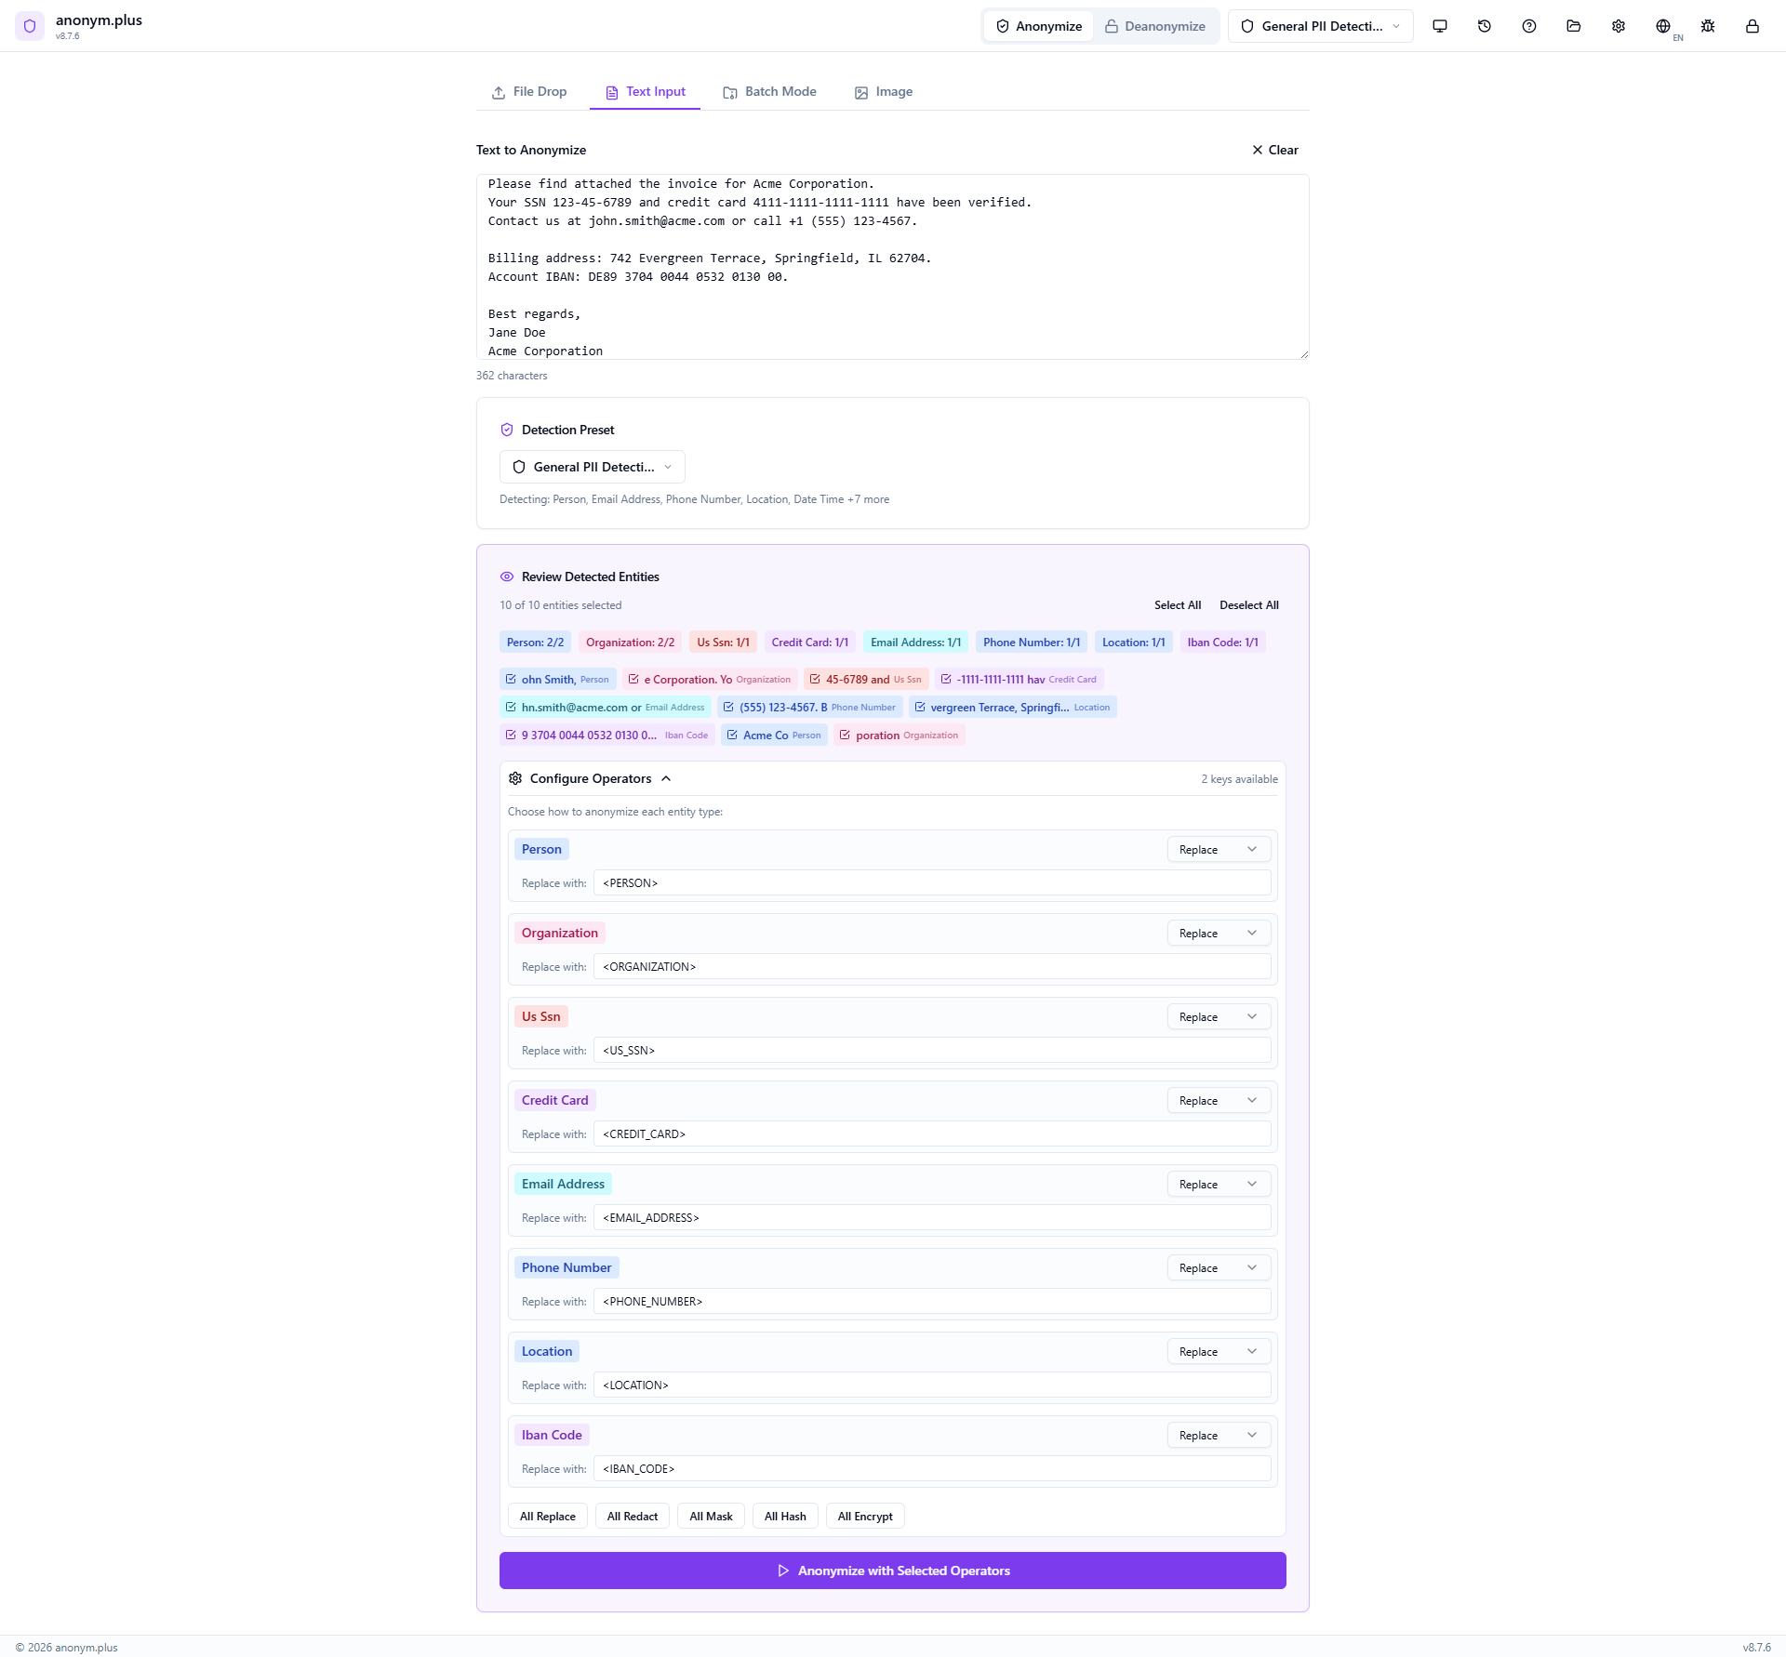
Task: Click Anonymize with Selected Operators button
Action: click(892, 1571)
